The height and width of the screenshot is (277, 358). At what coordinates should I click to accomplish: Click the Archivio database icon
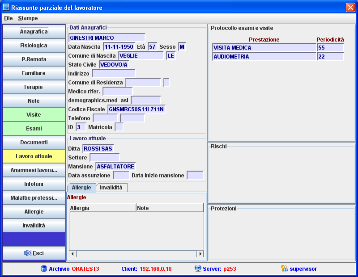pyautogui.click(x=44, y=269)
